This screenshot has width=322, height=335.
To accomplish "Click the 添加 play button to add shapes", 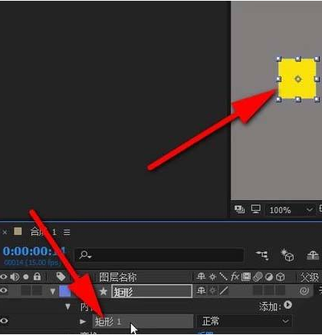I will 287,305.
